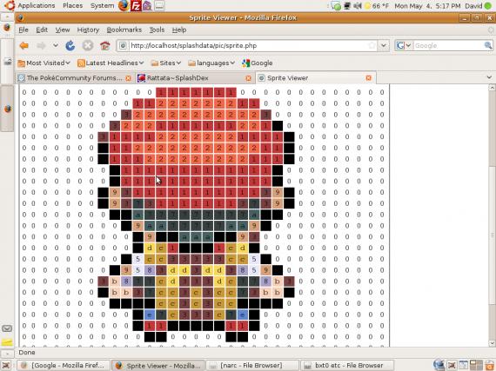Screen dimensions: 496x371
Task: Close the Rattata ~ SplashDex tab
Action: pos(249,78)
